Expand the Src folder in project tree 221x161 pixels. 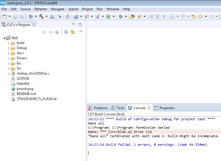tap(9, 69)
